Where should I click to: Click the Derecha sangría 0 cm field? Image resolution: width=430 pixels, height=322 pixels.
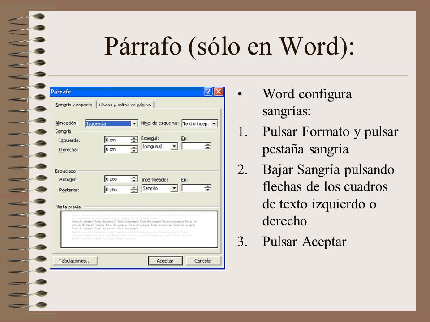[x=117, y=149]
